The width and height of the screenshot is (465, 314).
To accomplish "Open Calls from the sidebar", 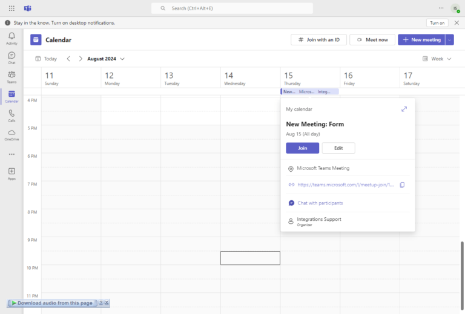I will click(12, 115).
